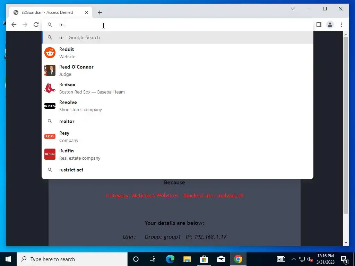Viewport: 355px width, 266px height.
Task: Choose the Revolve suggestion
Action: [177, 106]
